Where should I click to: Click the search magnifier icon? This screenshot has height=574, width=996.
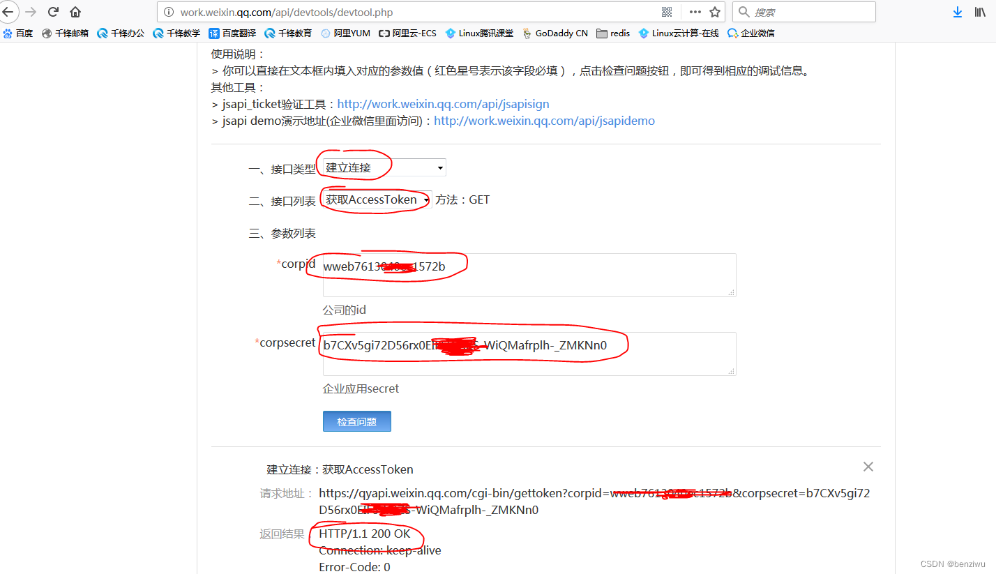click(744, 12)
